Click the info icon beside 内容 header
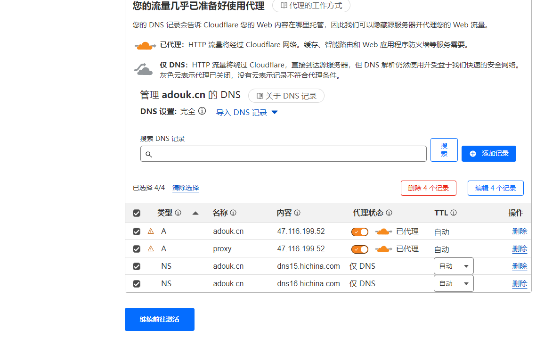 tap(297, 213)
